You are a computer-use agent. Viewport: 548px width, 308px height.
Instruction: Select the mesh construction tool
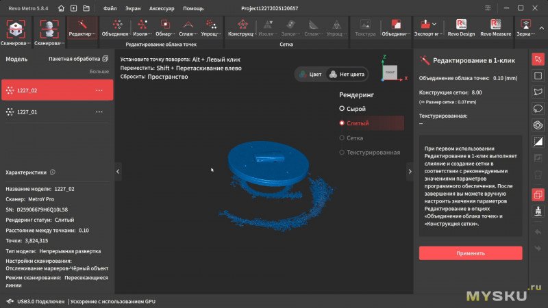click(240, 27)
